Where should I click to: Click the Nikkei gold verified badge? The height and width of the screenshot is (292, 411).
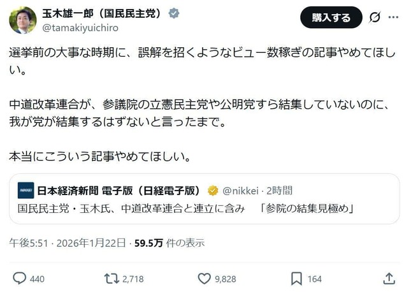pyautogui.click(x=213, y=191)
